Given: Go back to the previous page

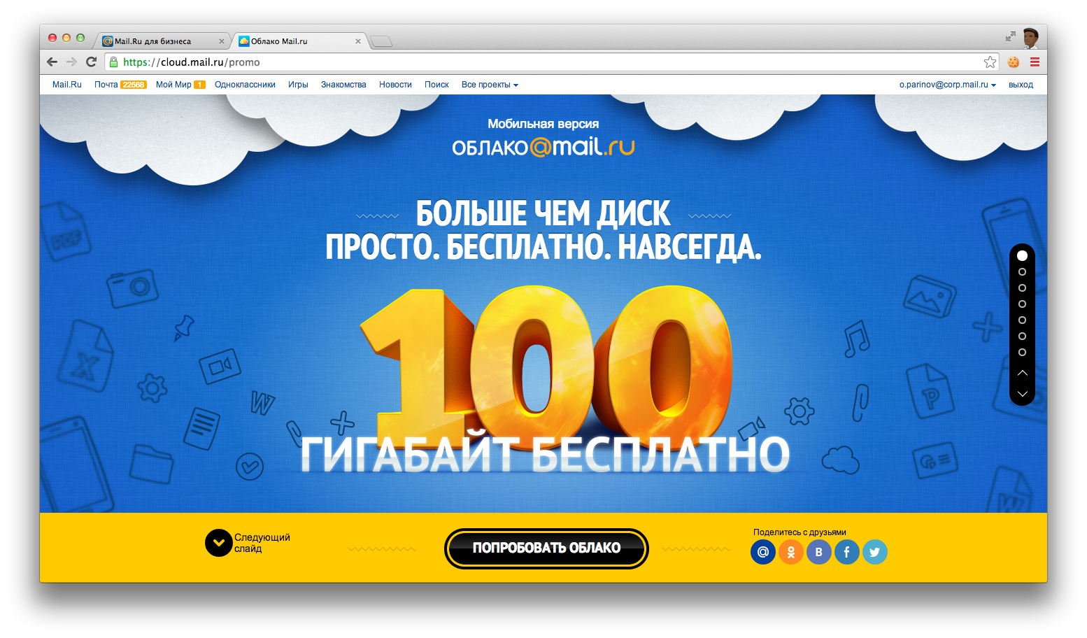Looking at the screenshot, I should [x=52, y=62].
